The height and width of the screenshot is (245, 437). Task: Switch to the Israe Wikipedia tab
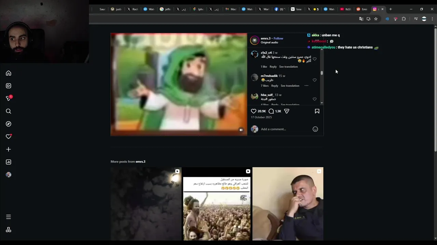point(296,9)
